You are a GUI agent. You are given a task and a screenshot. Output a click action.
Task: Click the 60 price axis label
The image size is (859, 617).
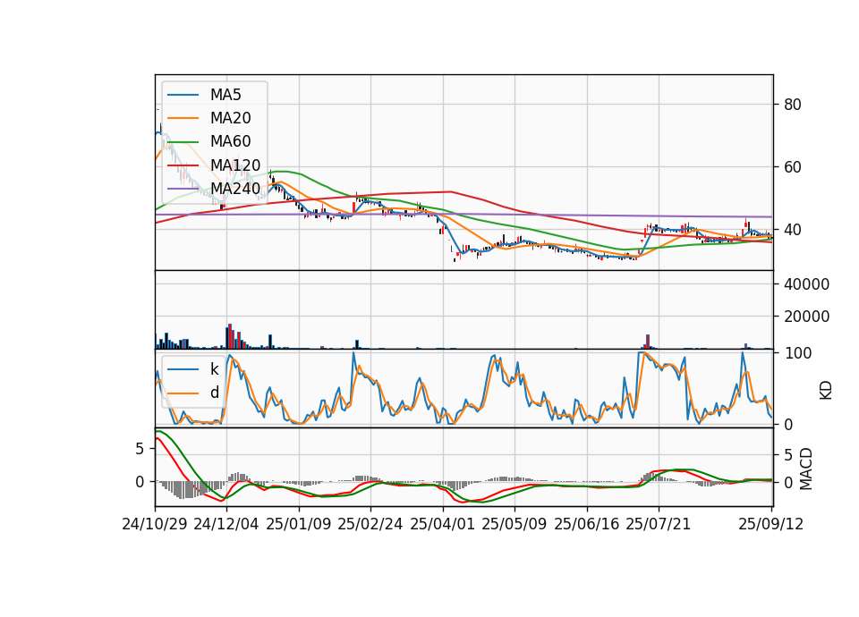pyautogui.click(x=792, y=167)
